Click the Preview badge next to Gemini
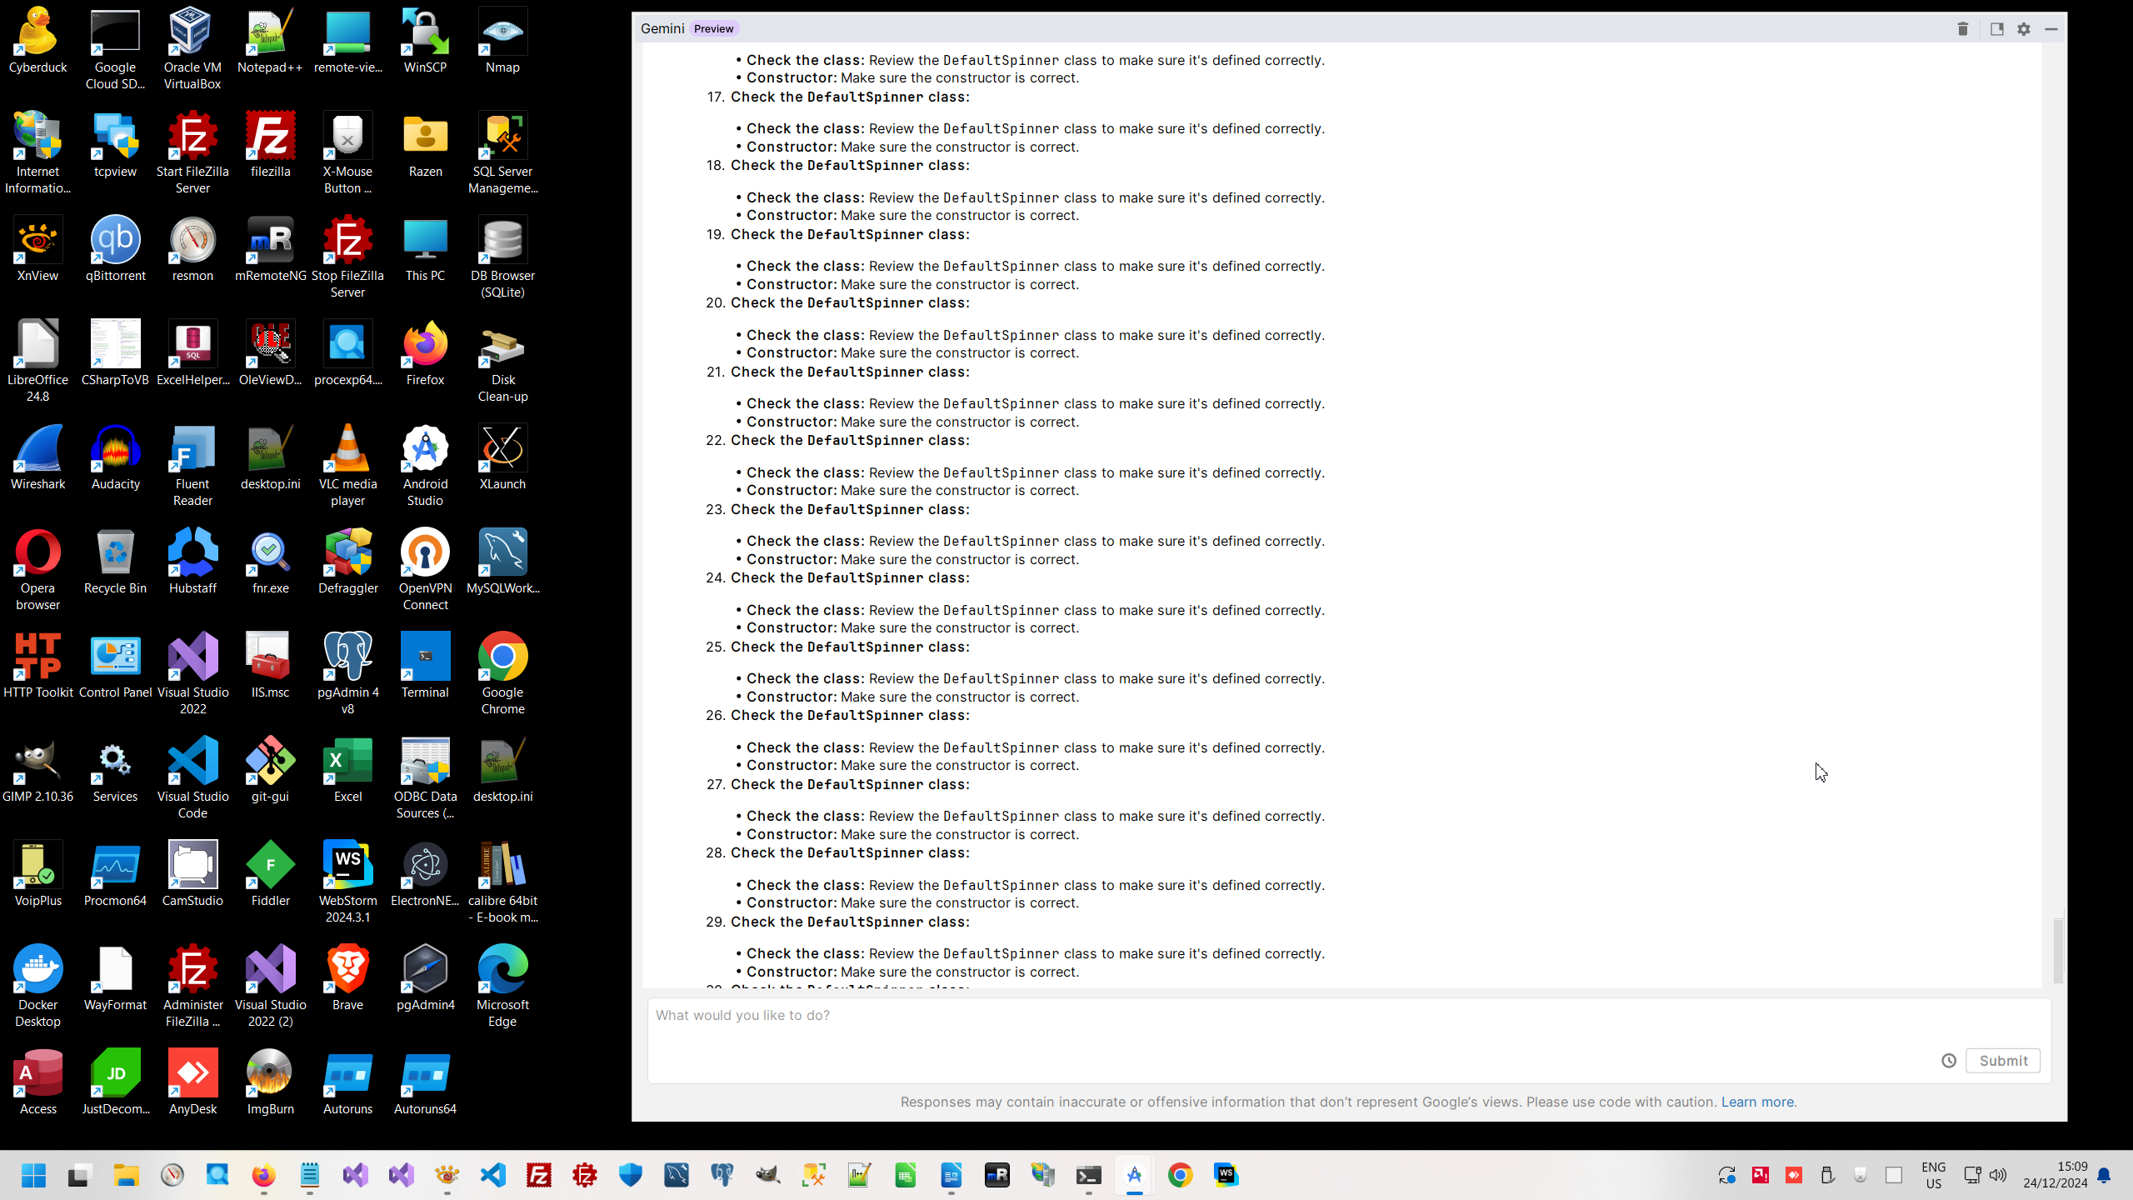This screenshot has height=1200, width=2133. point(713,28)
